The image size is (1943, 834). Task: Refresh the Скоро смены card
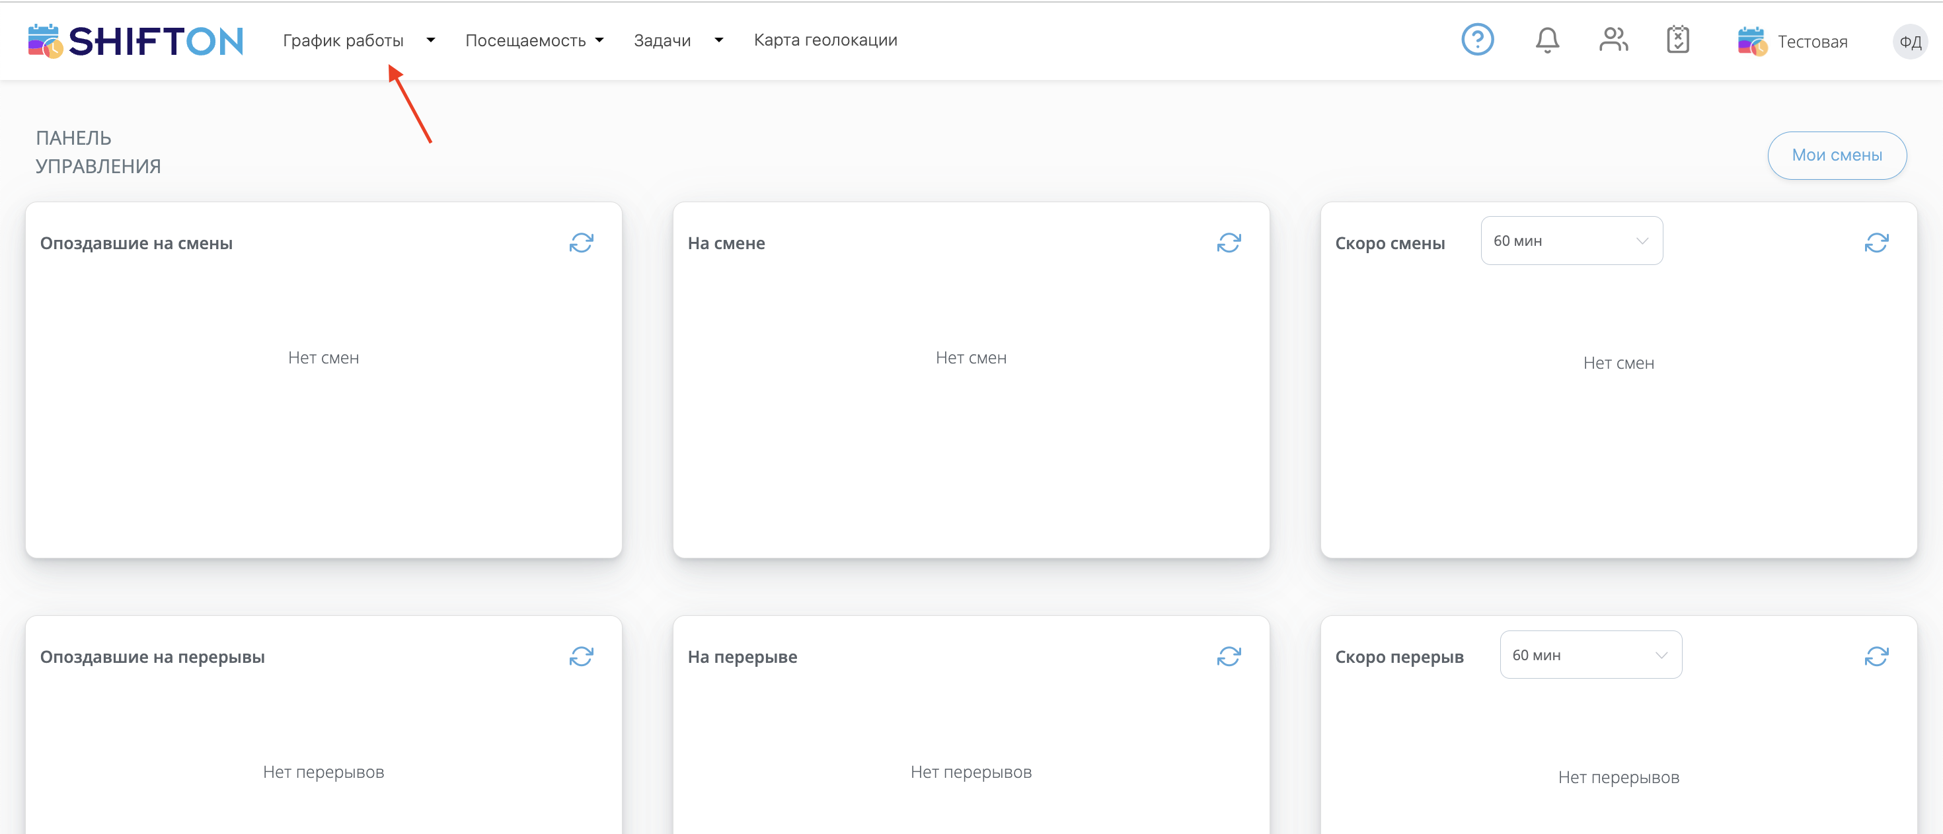point(1876,243)
